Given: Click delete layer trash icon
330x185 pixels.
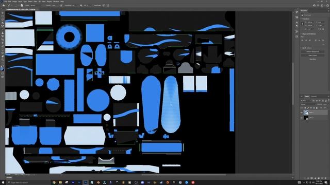Looking at the screenshot, I should (325, 178).
